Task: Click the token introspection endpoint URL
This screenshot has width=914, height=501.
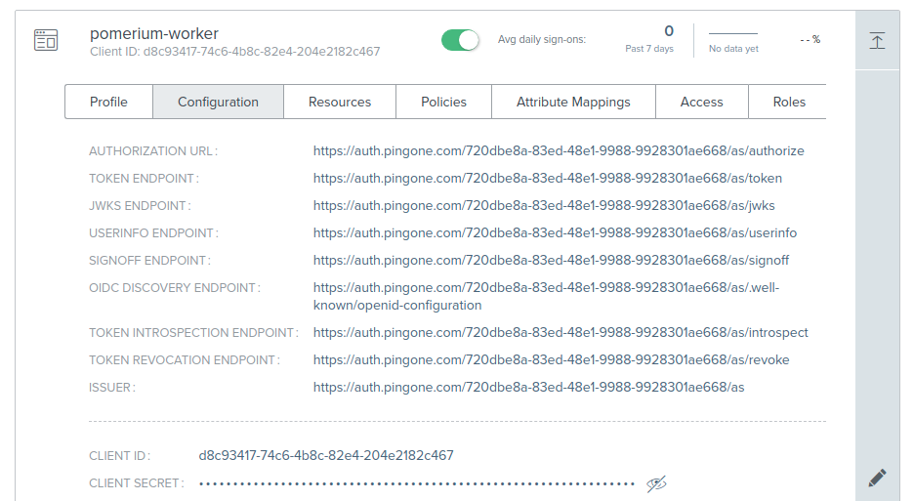Action: pyautogui.click(x=561, y=333)
